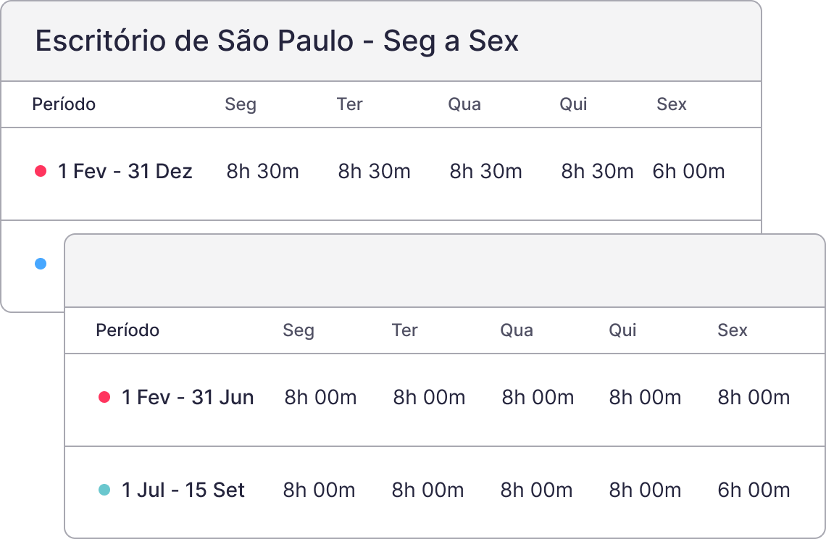
Task: Click Sex value 8h 00m in 1 Fev - 31 Jun row
Action: (x=754, y=397)
